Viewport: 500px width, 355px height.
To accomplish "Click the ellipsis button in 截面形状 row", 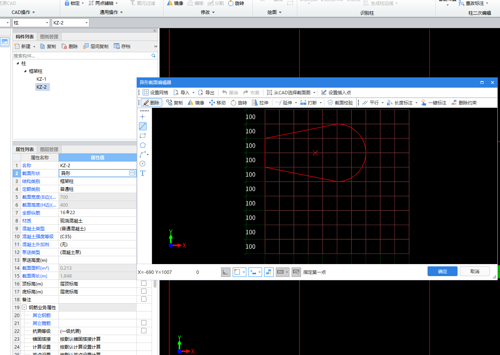I will point(132,173).
